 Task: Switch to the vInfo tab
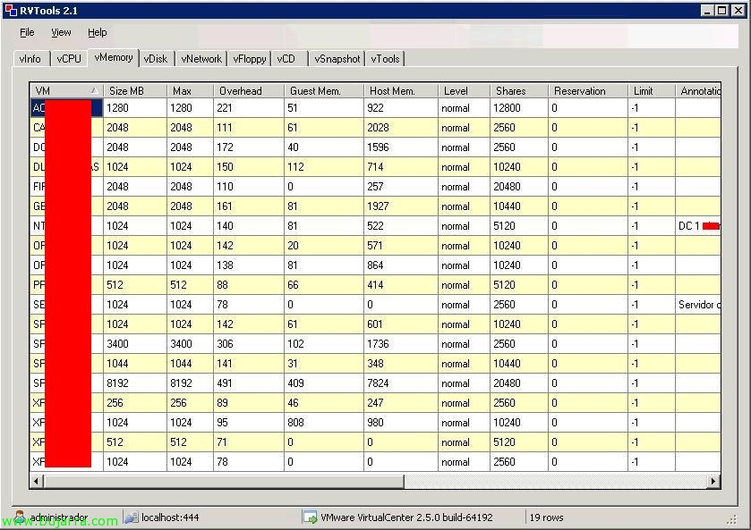(x=30, y=59)
